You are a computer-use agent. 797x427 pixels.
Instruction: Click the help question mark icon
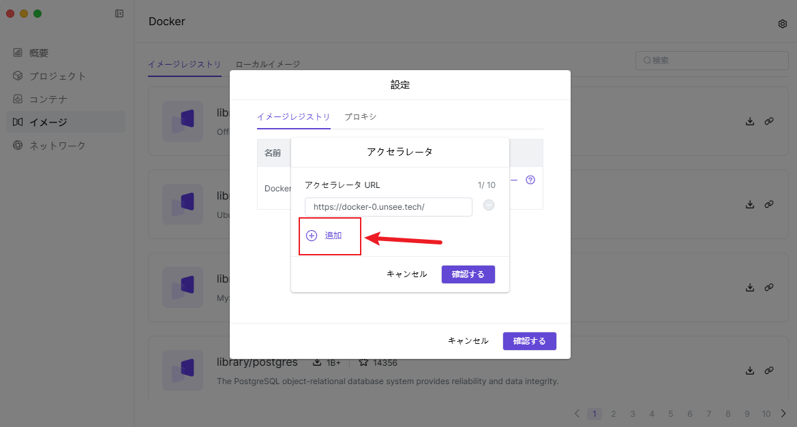530,180
